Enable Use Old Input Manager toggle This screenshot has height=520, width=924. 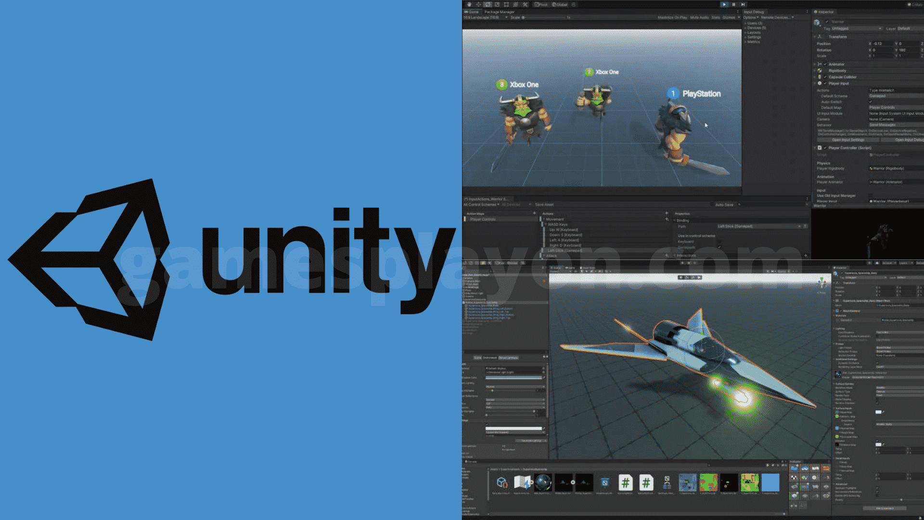pos(870,195)
